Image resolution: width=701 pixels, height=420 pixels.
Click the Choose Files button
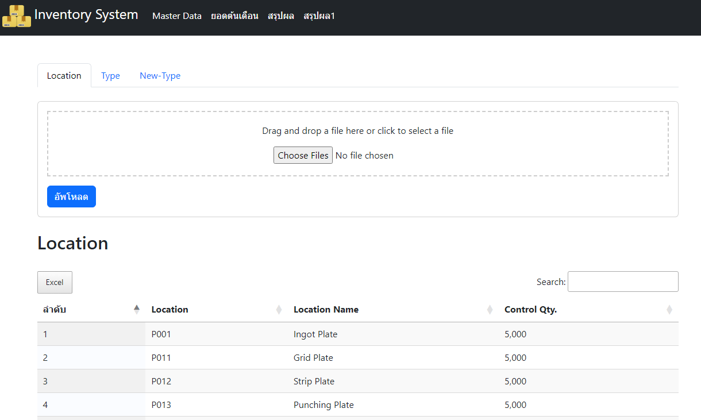point(303,155)
